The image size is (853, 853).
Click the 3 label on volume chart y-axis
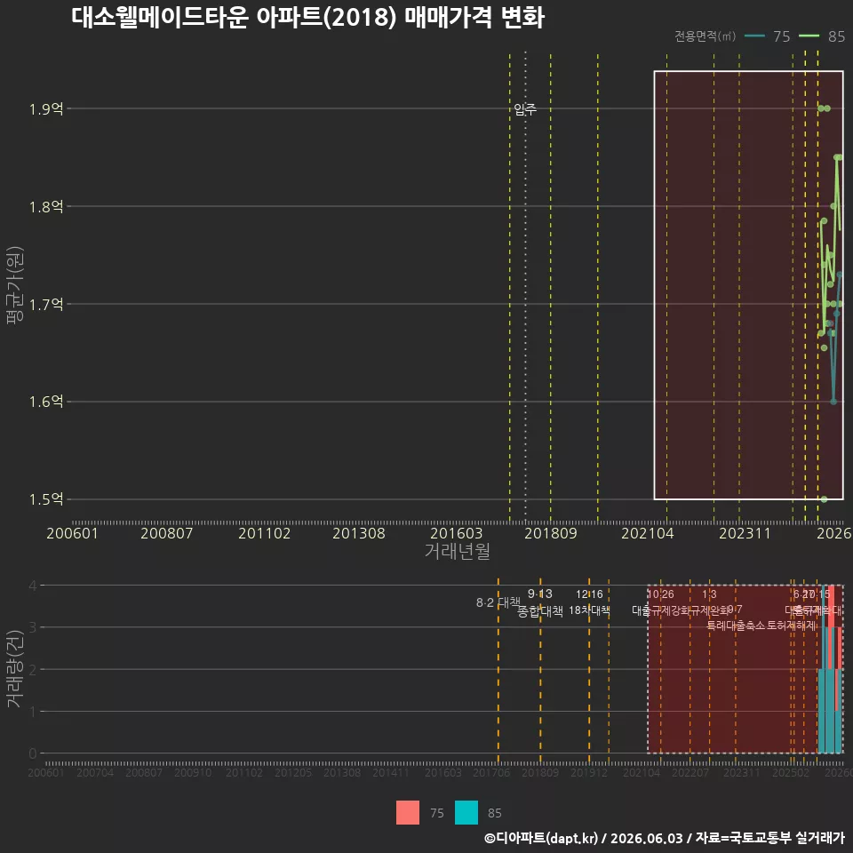[x=33, y=627]
